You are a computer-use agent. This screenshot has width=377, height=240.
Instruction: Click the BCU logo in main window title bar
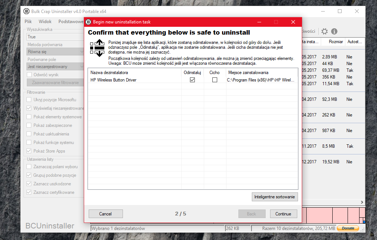(x=26, y=11)
